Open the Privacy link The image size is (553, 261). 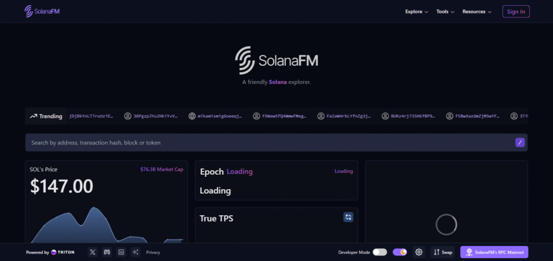pyautogui.click(x=153, y=252)
